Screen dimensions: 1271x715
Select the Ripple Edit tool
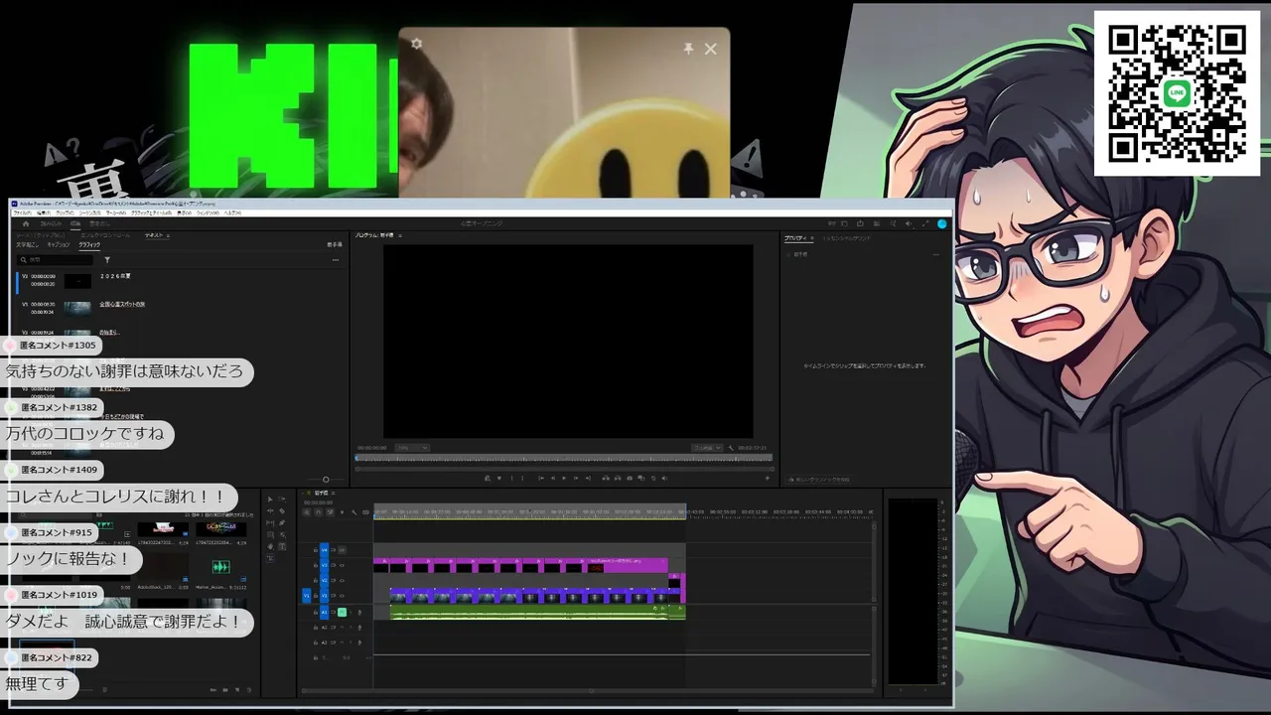coord(270,511)
